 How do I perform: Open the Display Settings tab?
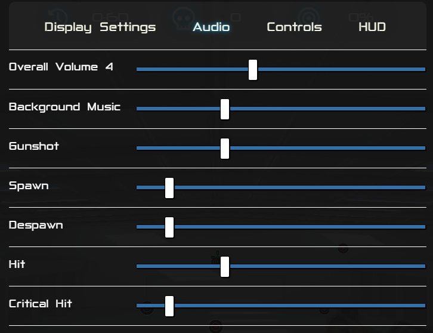100,27
